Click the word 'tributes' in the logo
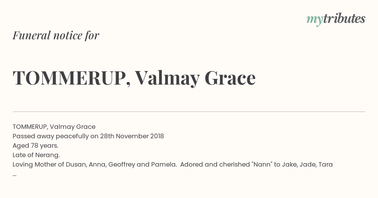The image size is (378, 198). coord(344,19)
